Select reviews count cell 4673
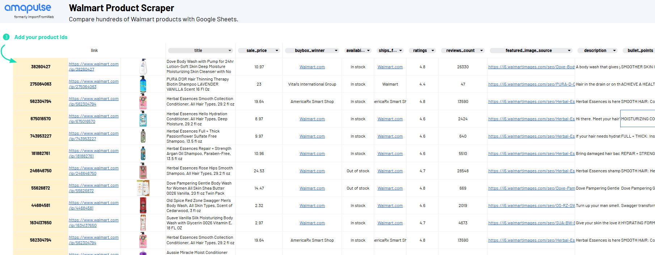The height and width of the screenshot is (255, 655). click(x=463, y=223)
